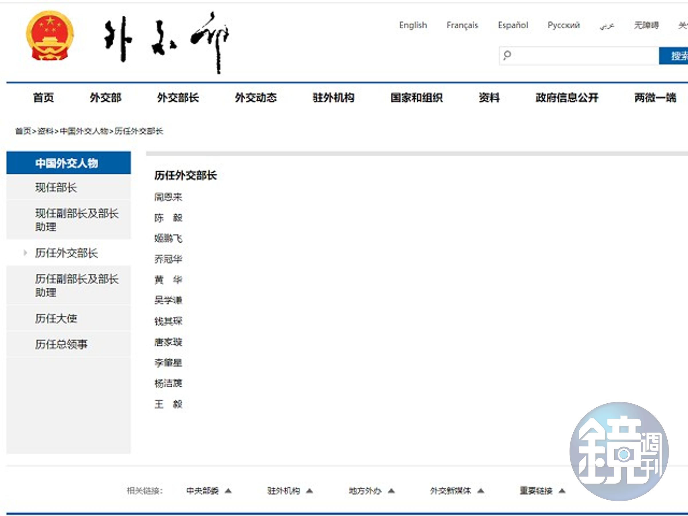Expand the 外交新媒体 links dropdown

point(457,491)
